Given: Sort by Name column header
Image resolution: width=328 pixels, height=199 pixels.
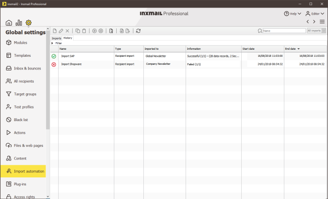Looking at the screenshot, I should tap(86, 49).
